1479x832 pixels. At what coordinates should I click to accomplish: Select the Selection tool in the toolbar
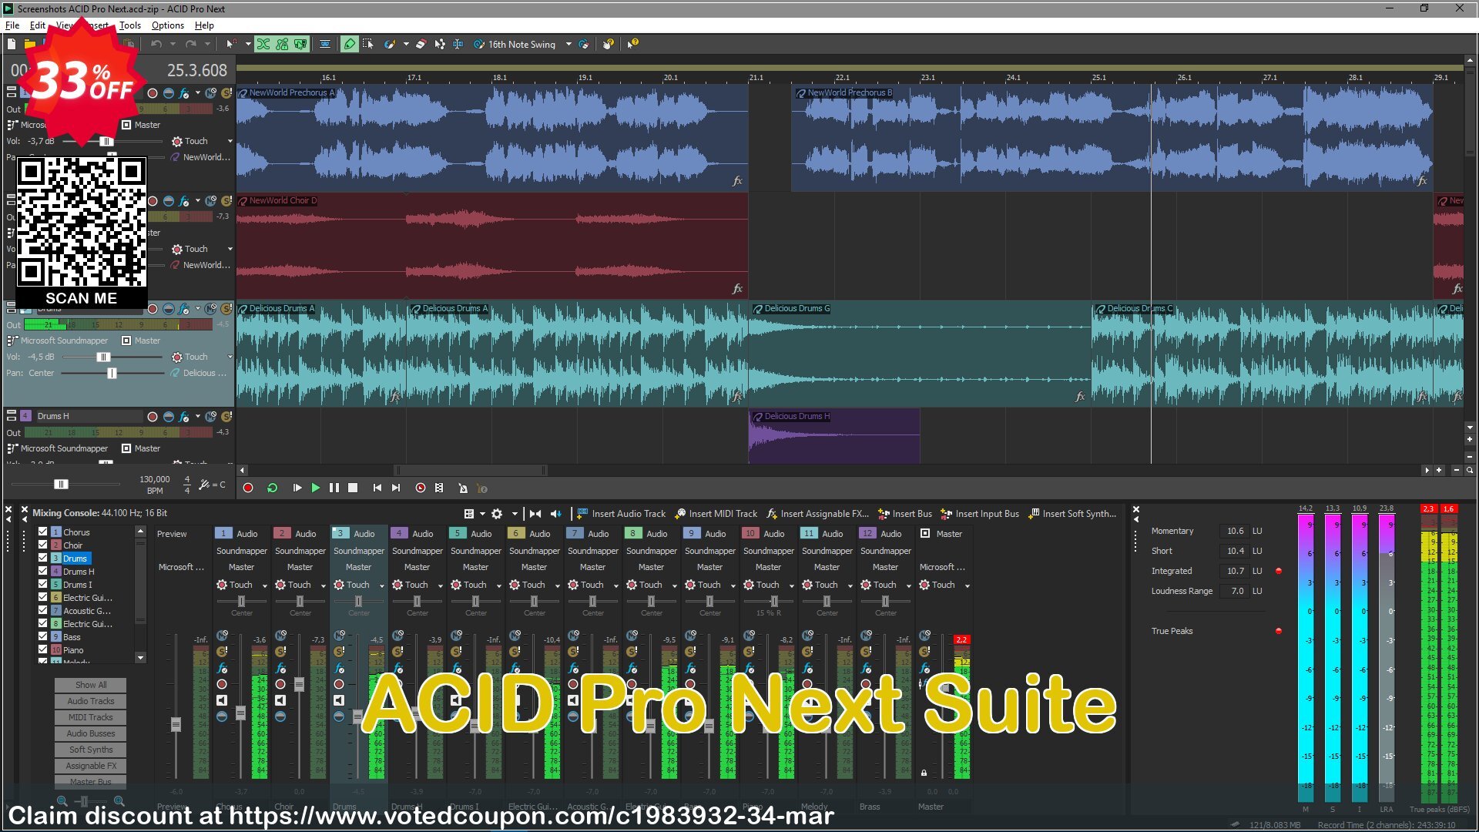click(368, 44)
